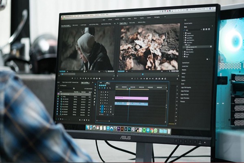Click the Effects search field containing warp
244x163 pixels.
click(x=193, y=30)
